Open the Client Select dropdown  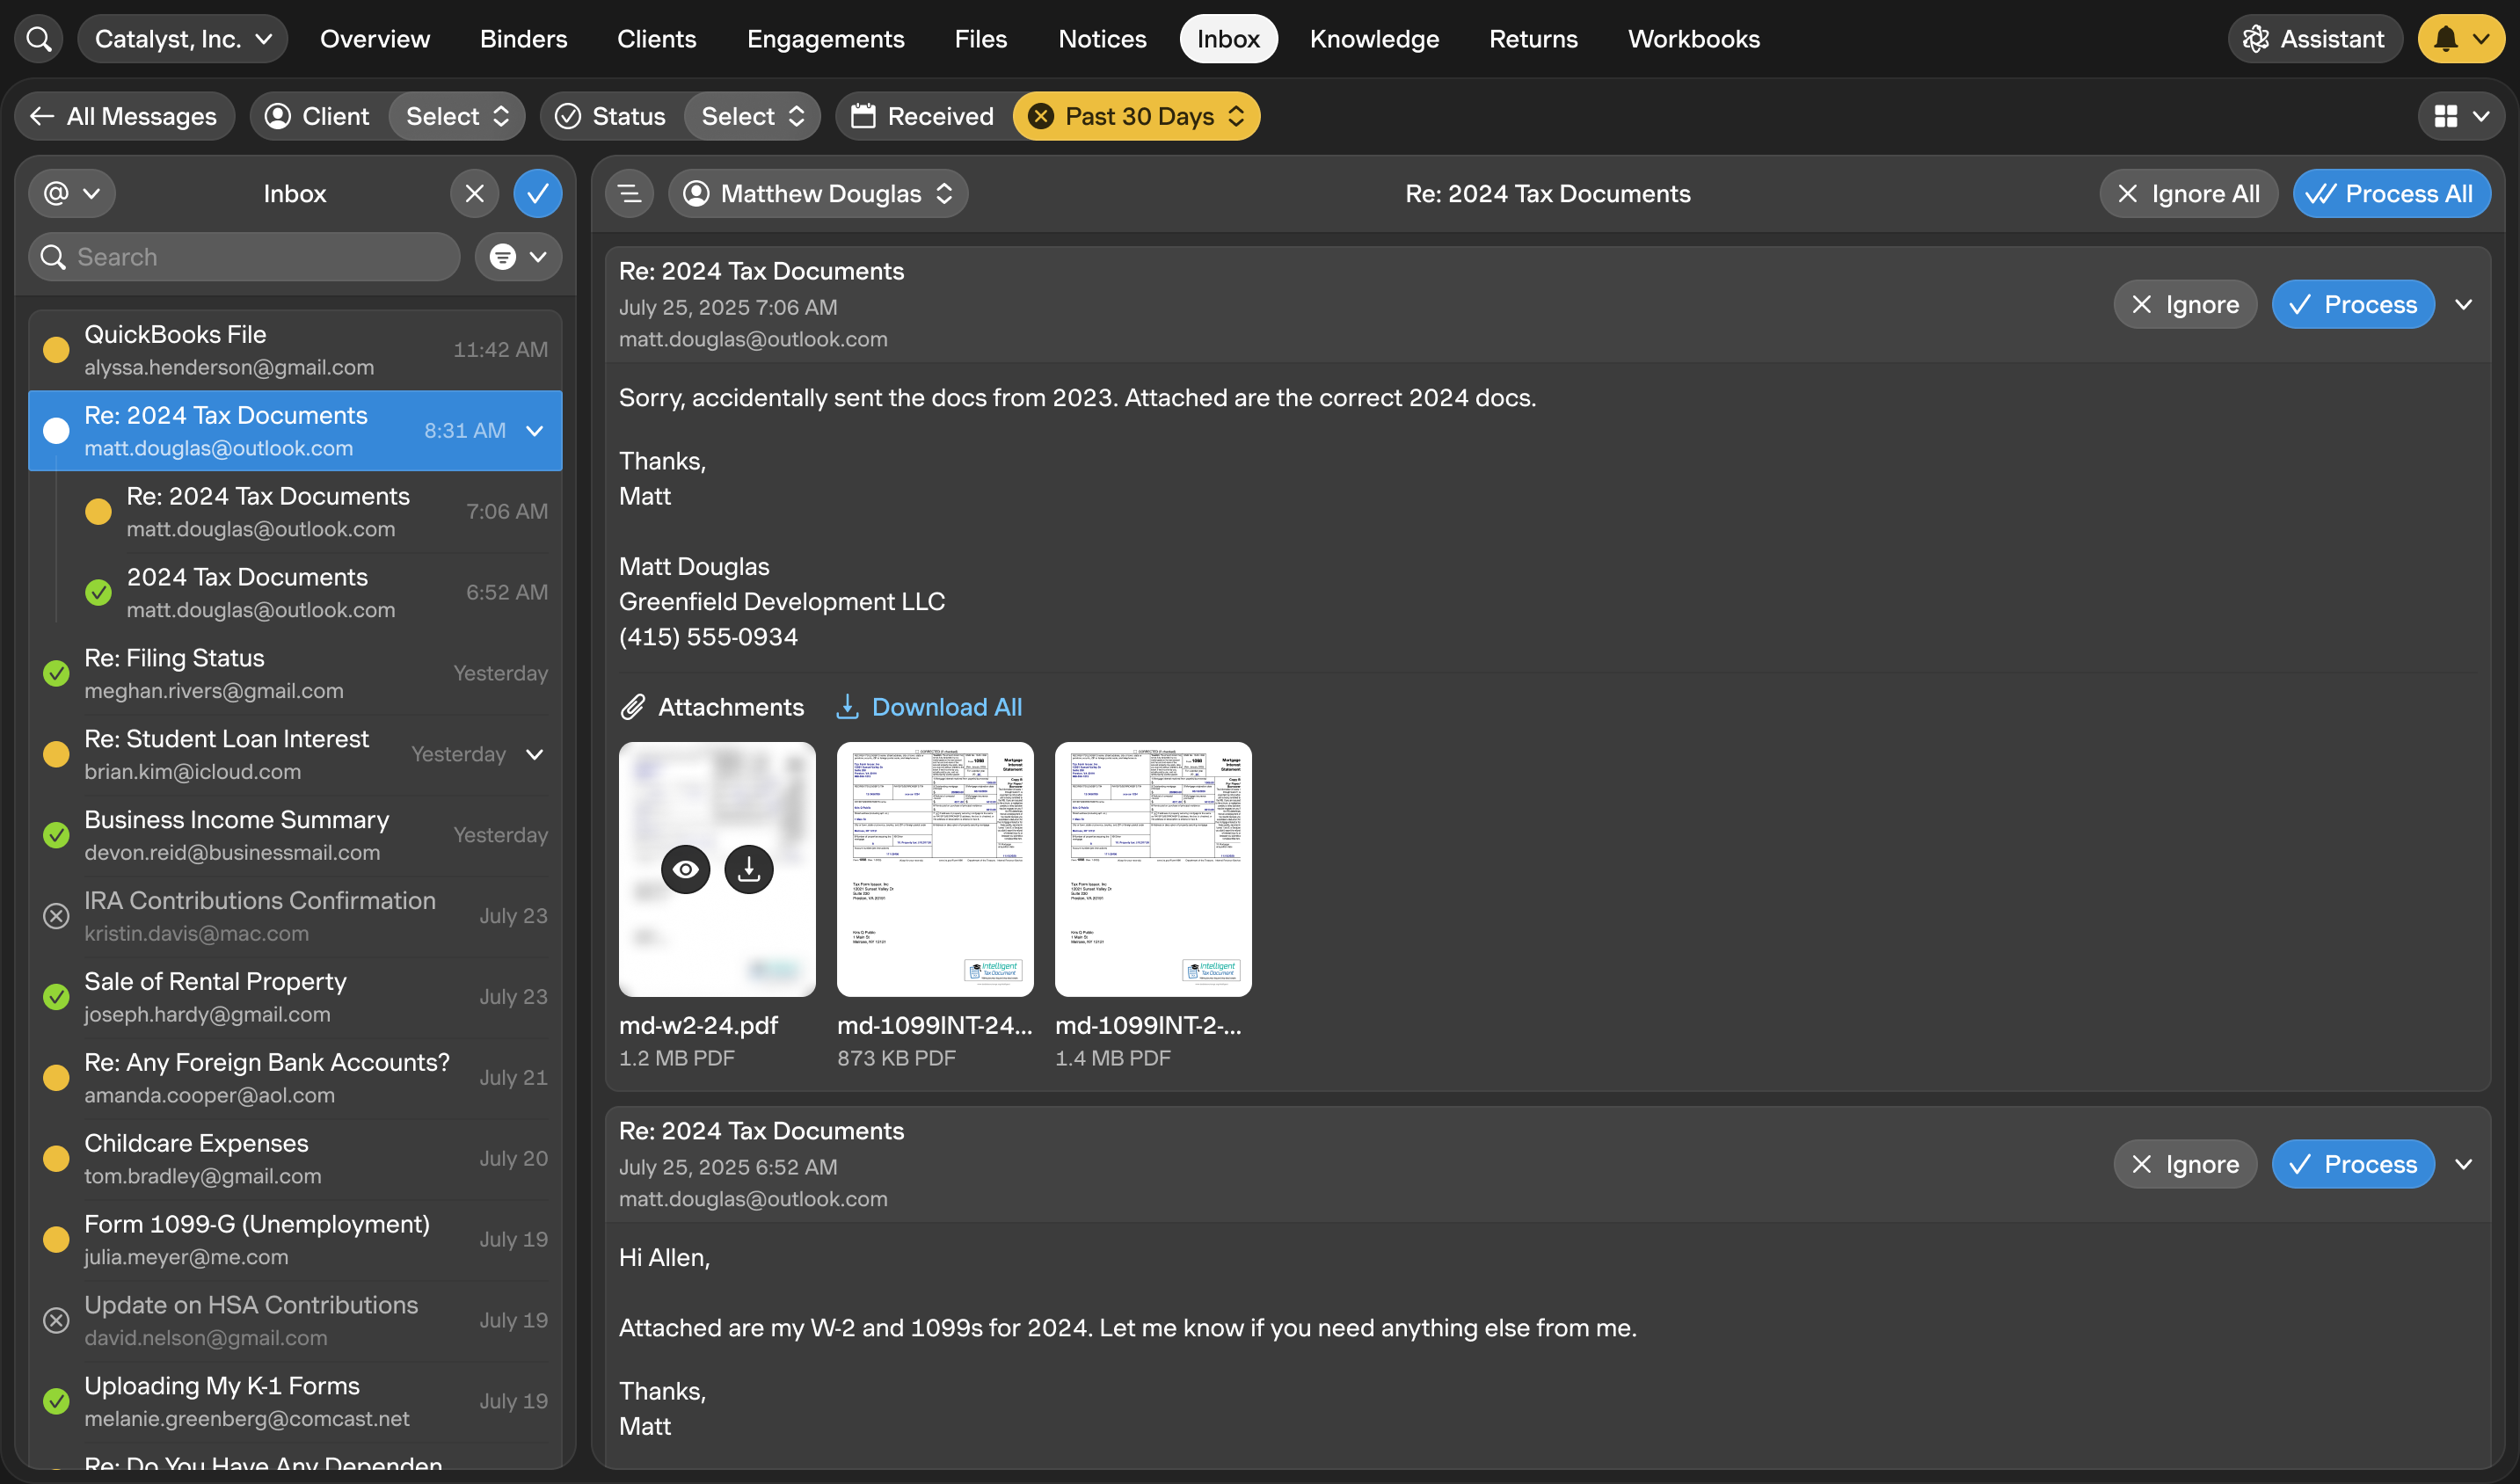(457, 116)
